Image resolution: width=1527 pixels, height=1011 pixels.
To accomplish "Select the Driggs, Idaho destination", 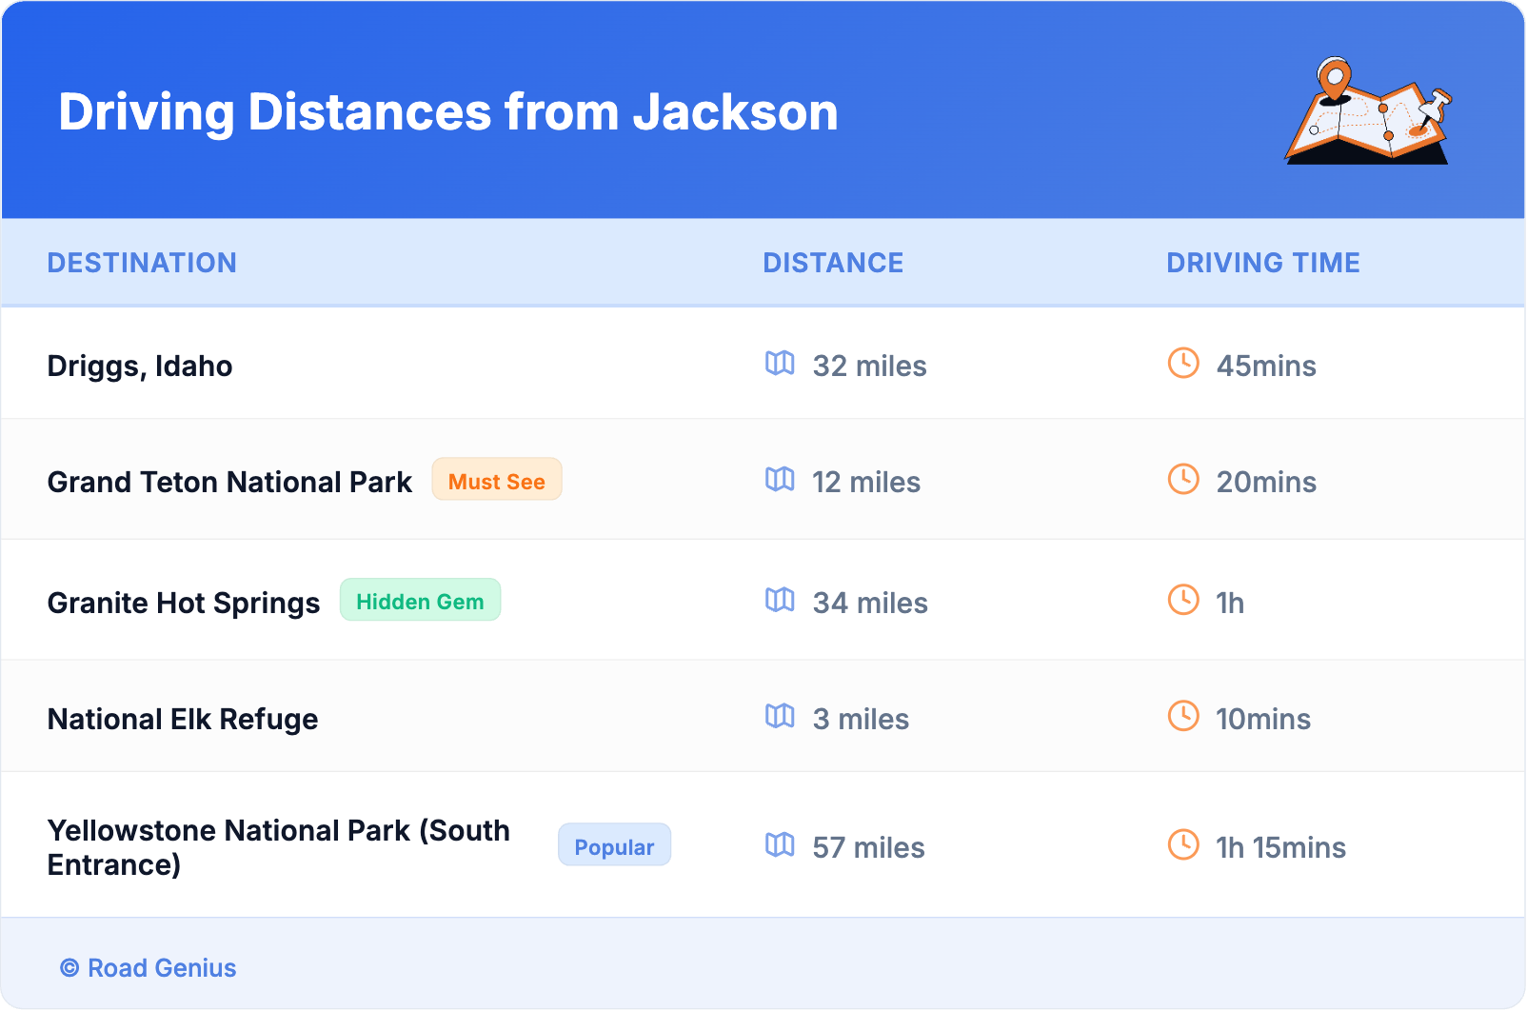I will [x=140, y=367].
